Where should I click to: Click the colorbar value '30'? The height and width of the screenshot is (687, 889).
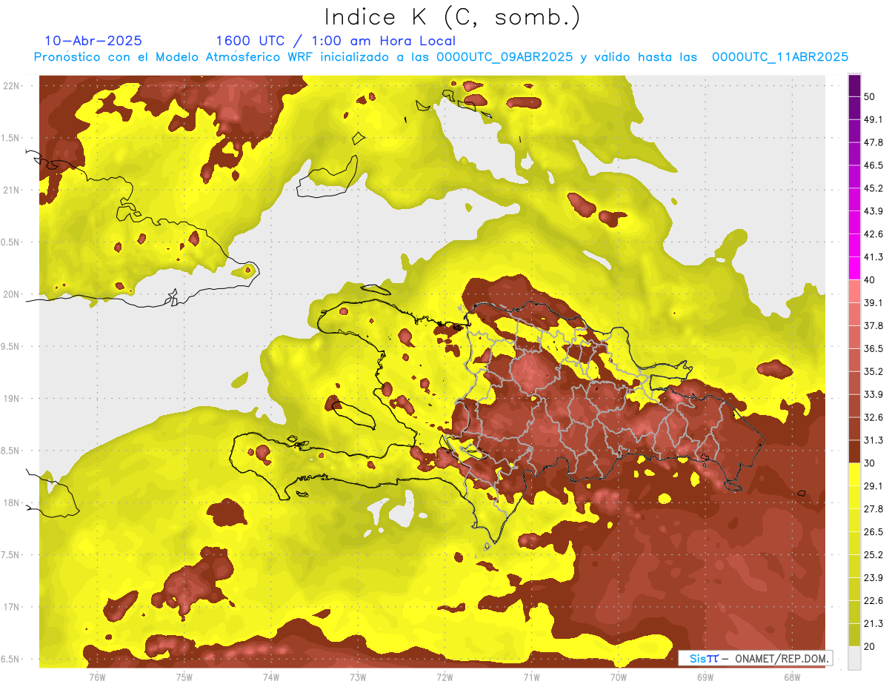(870, 463)
